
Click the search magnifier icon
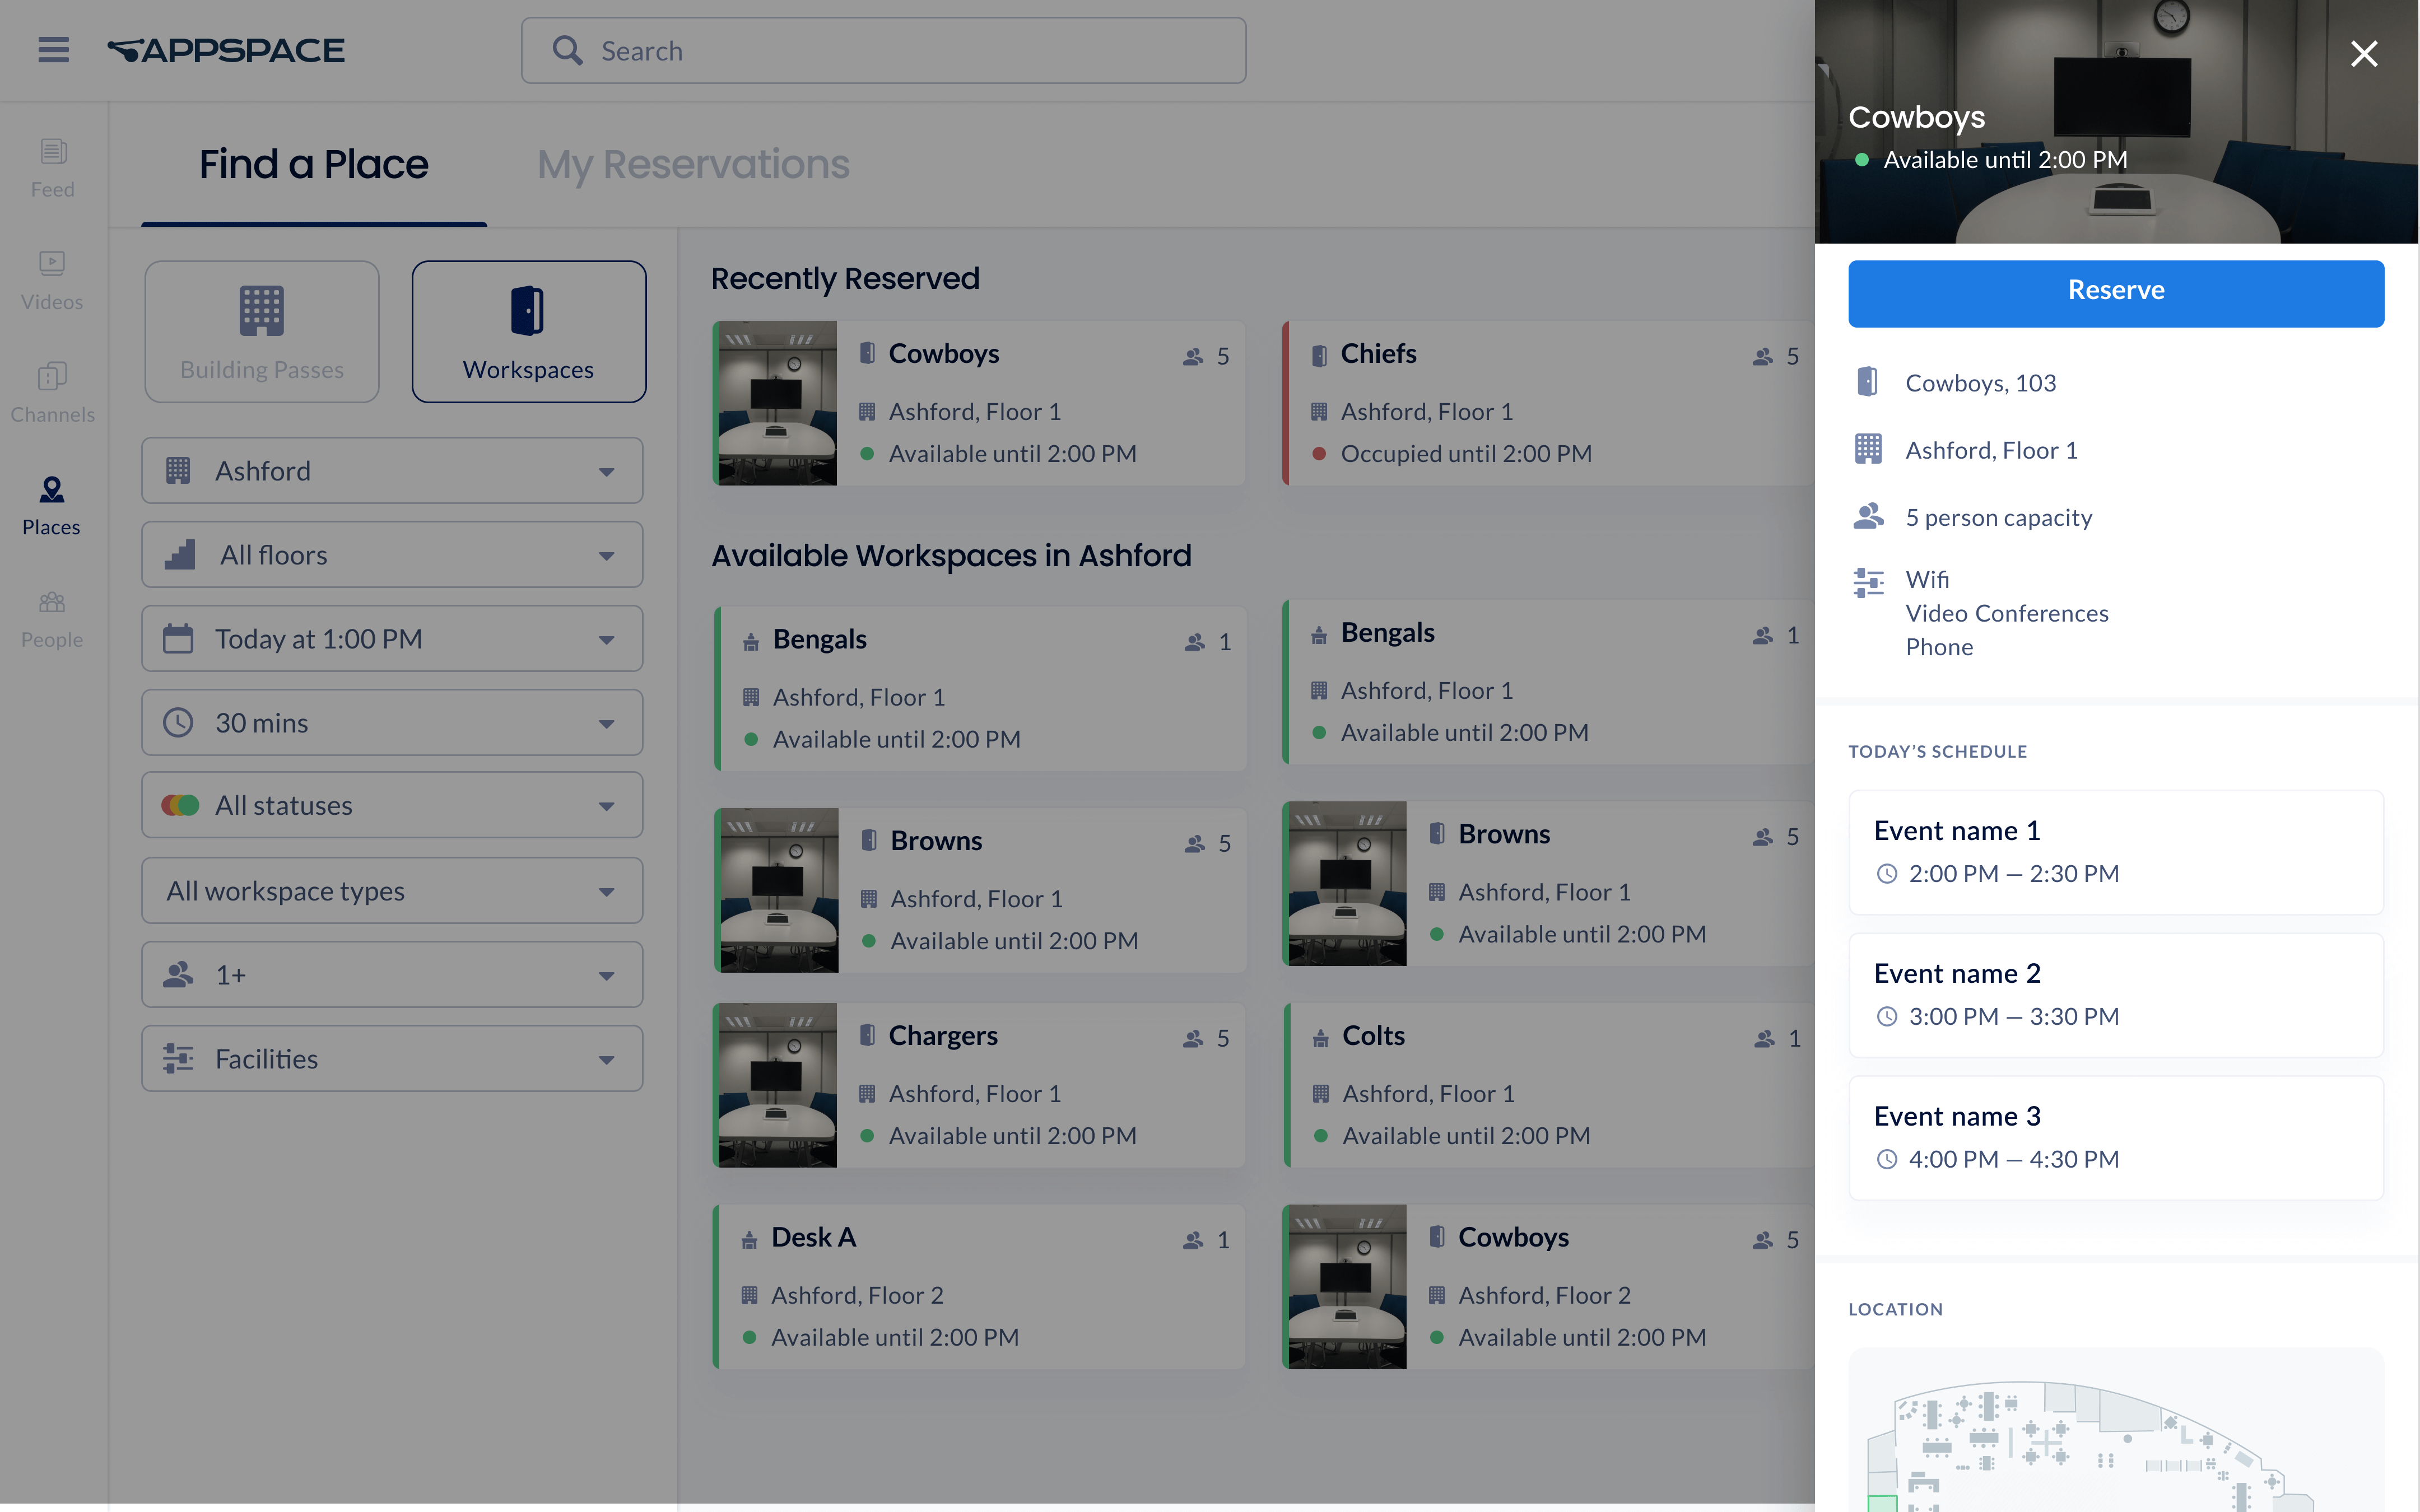(x=567, y=51)
